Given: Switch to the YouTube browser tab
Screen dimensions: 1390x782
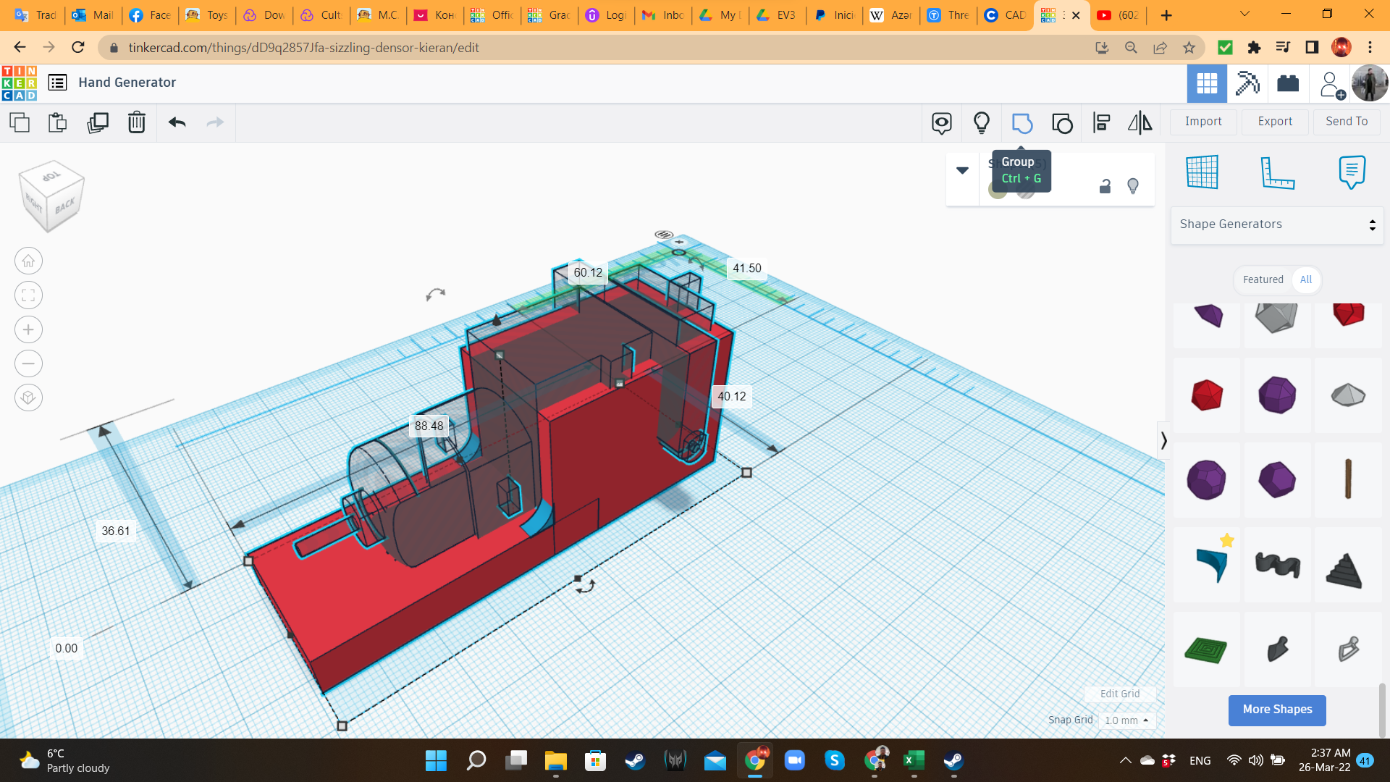Looking at the screenshot, I should [x=1117, y=14].
